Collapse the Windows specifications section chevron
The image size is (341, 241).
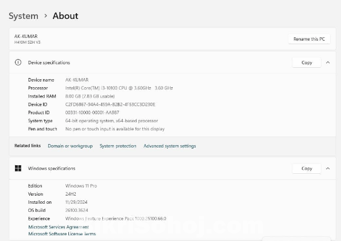click(328, 168)
